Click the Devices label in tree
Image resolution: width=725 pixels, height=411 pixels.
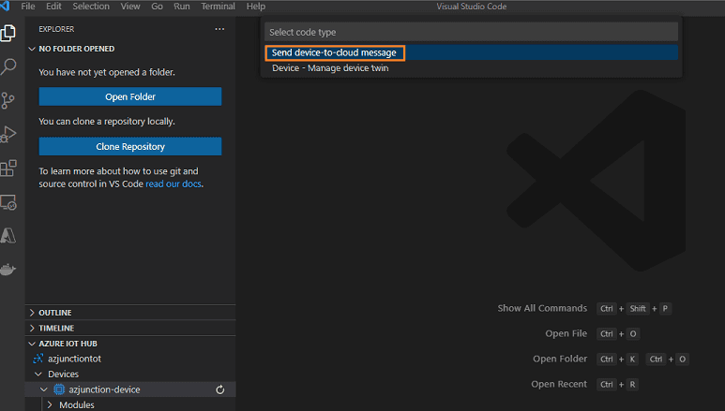[x=64, y=374]
